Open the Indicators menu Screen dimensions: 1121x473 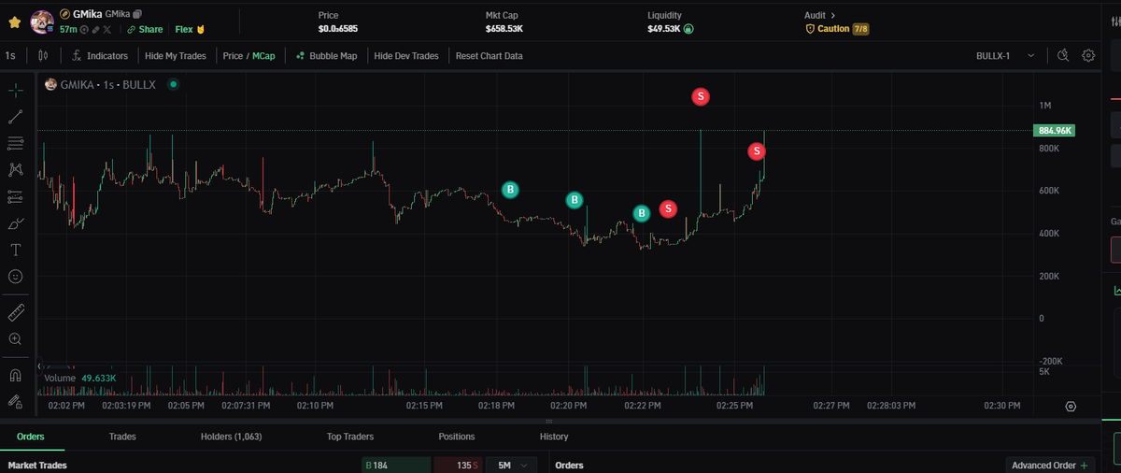(x=100, y=56)
